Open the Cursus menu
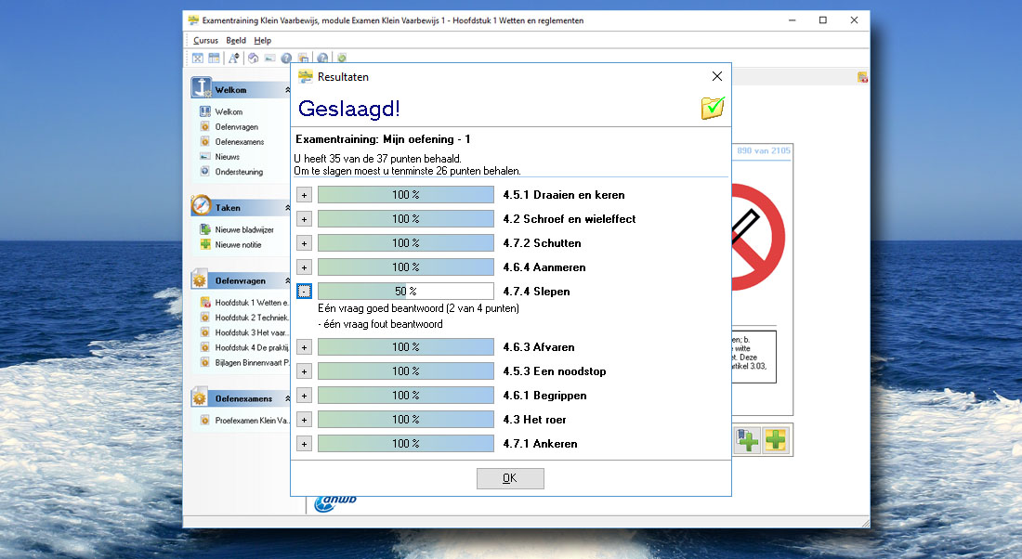The image size is (1022, 559). (205, 40)
